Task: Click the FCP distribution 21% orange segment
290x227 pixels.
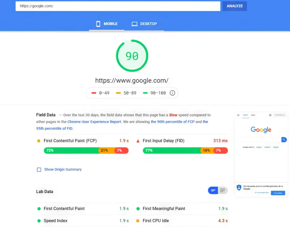Action: coord(106,150)
